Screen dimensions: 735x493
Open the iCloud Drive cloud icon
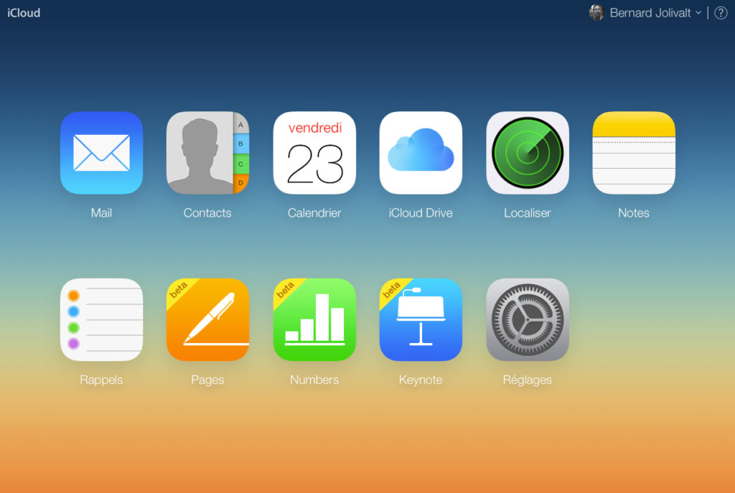(421, 153)
